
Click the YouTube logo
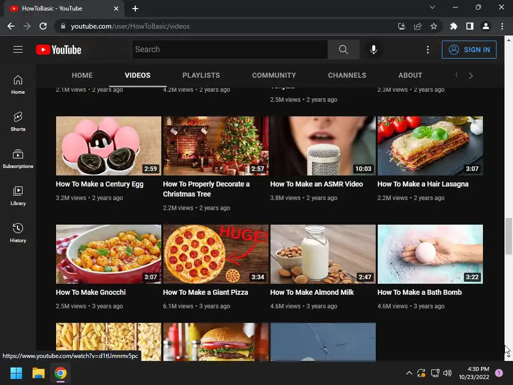[x=59, y=50]
